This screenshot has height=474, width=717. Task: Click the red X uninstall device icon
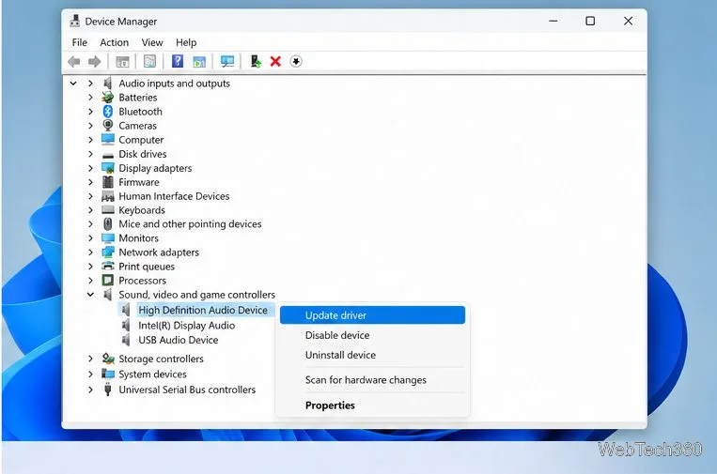point(275,61)
